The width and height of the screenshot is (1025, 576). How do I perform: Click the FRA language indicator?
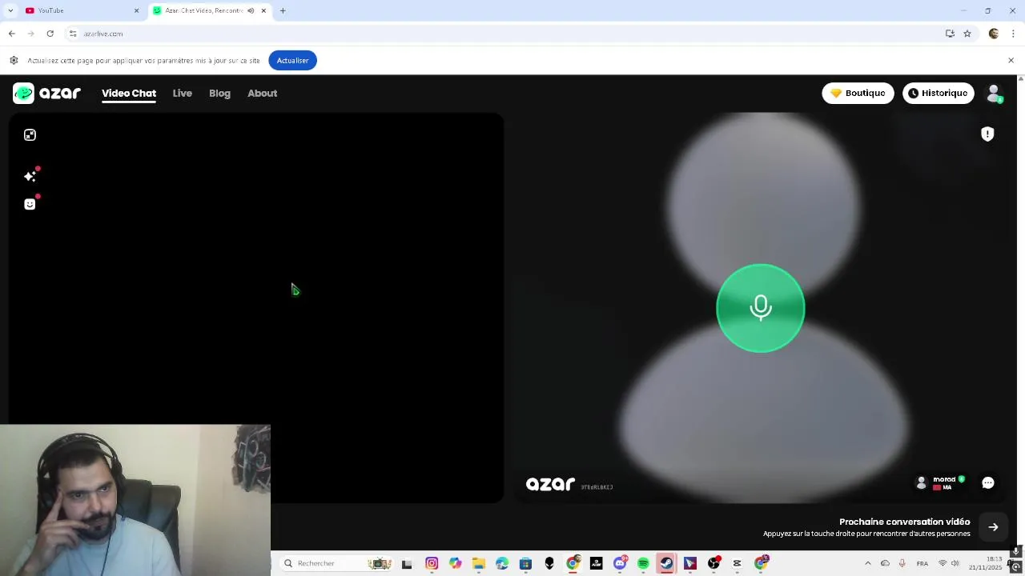(922, 563)
